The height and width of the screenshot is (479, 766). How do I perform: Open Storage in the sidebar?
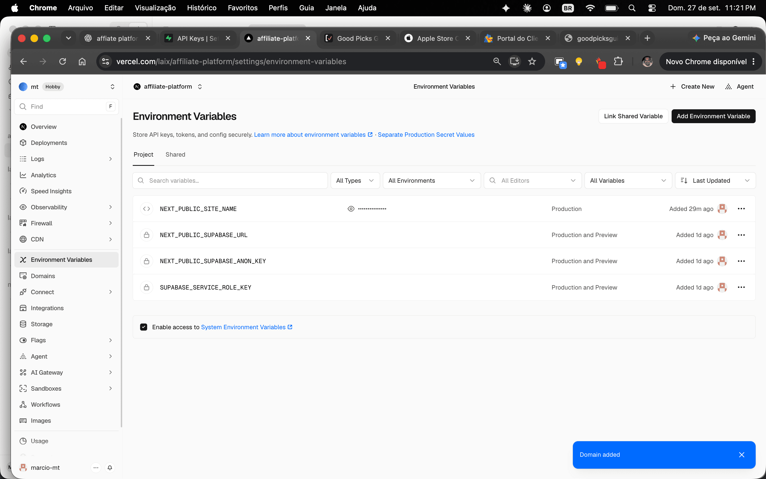tap(67, 324)
